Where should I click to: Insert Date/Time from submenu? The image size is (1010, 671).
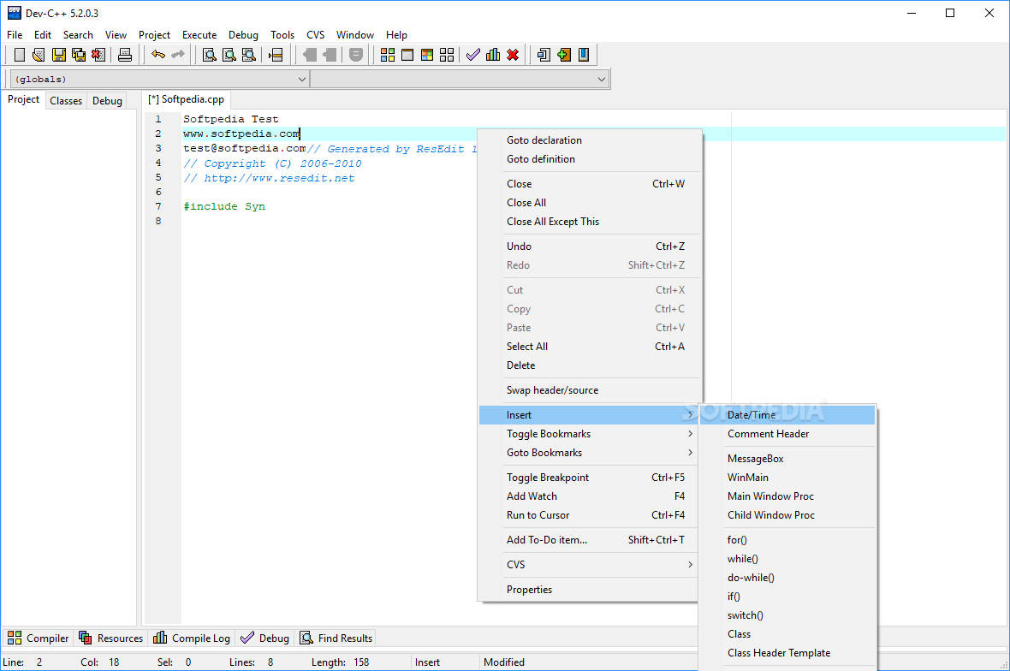coord(787,415)
